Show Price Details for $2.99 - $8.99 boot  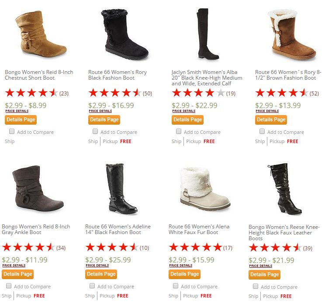(x=17, y=111)
